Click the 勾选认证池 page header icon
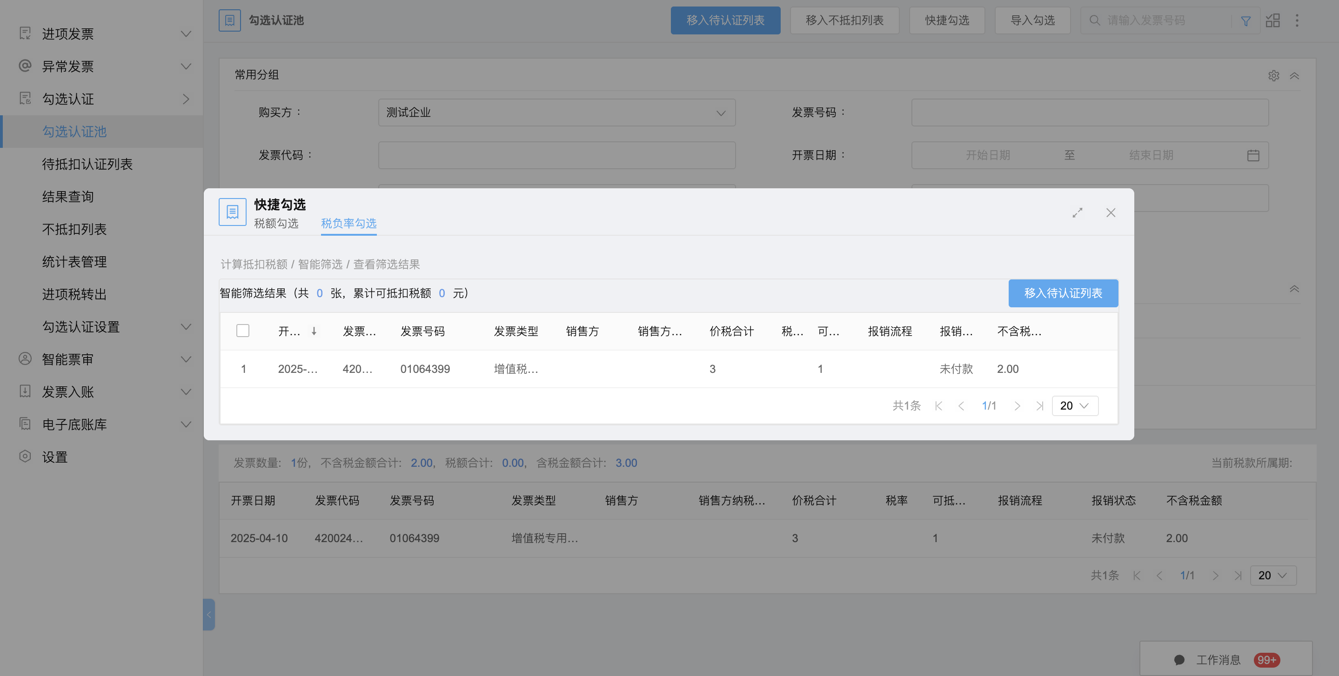Viewport: 1339px width, 676px height. coord(230,20)
